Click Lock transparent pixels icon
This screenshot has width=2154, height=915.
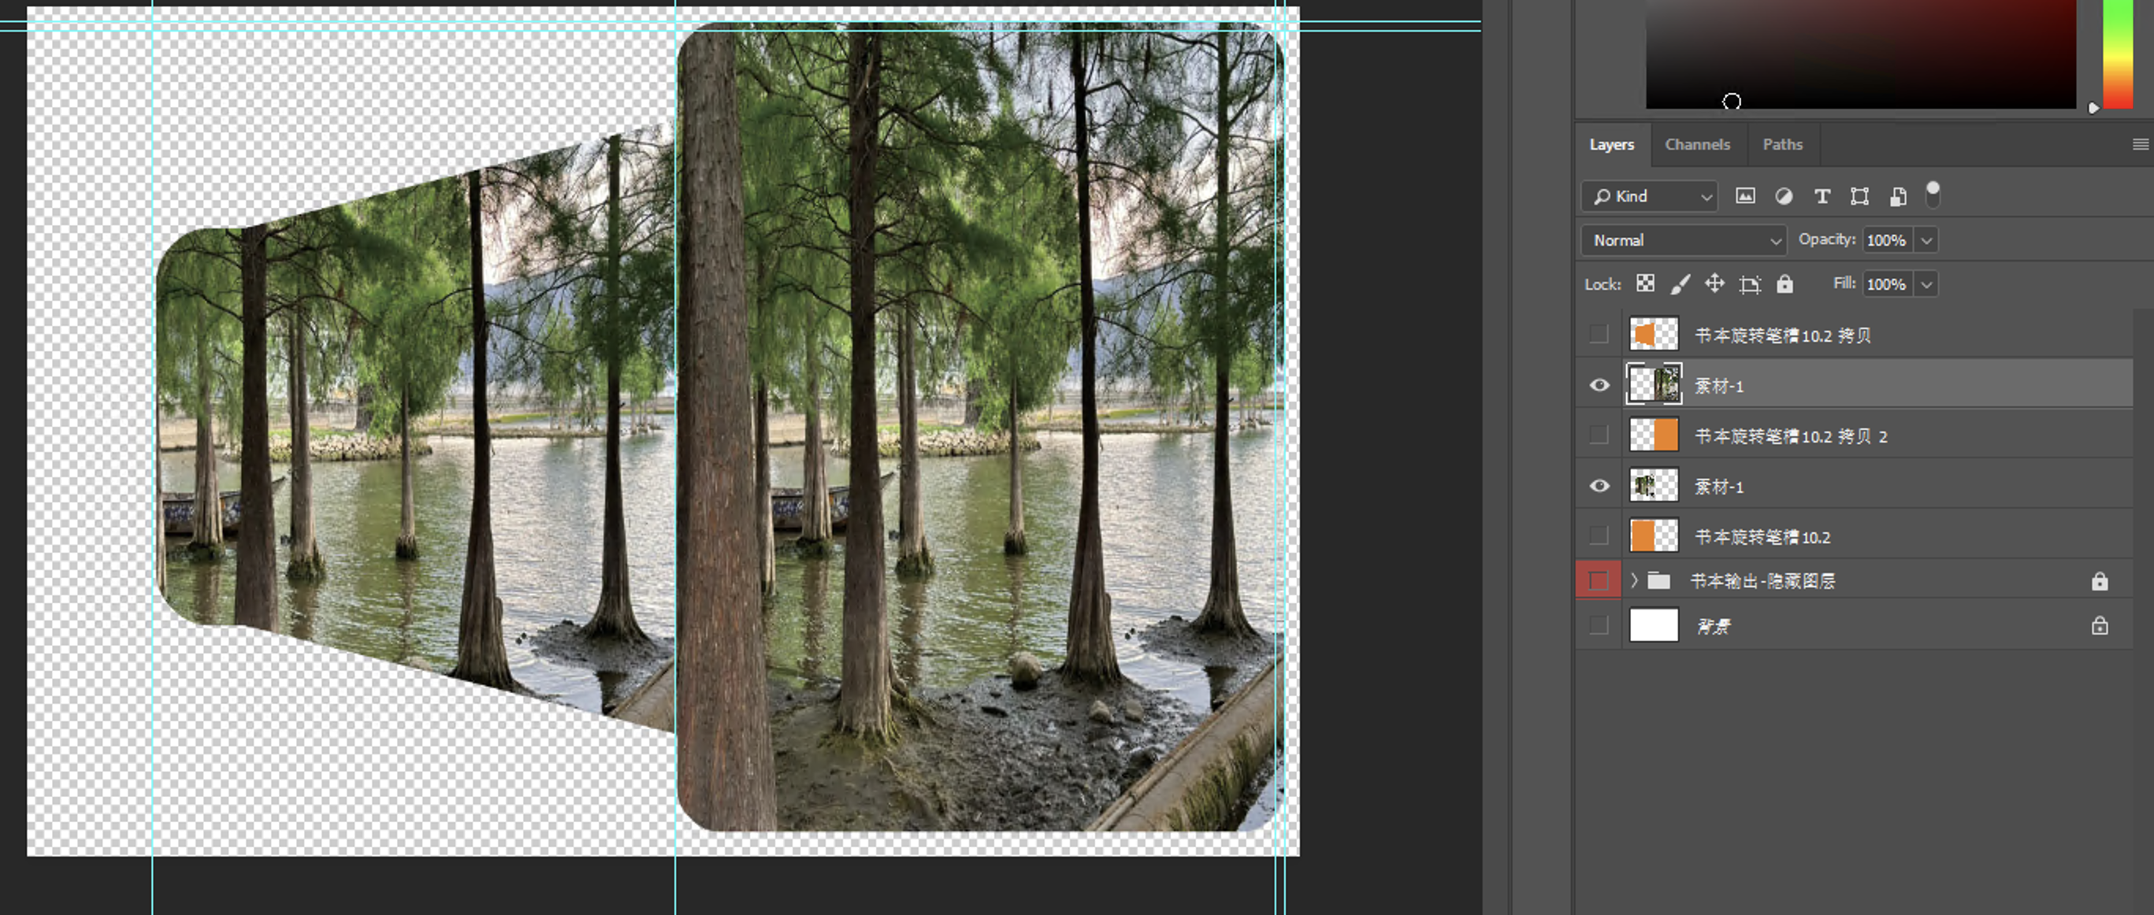point(1645,284)
